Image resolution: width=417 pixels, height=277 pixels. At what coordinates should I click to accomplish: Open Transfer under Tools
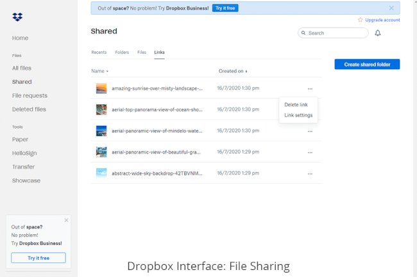point(23,167)
